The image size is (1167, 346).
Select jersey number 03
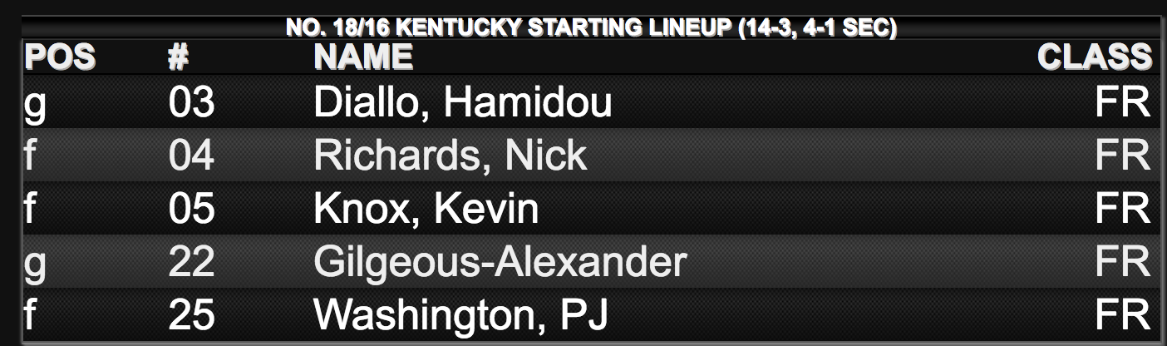click(191, 104)
